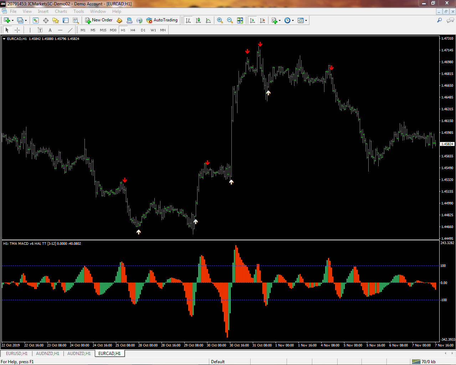Select the Trendline drawing tool
The width and height of the screenshot is (456, 365).
[x=70, y=30]
